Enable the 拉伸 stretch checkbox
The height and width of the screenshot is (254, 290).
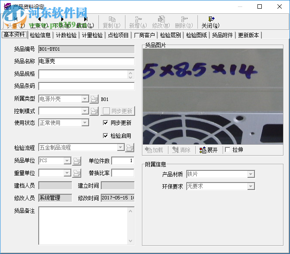[x=227, y=150]
